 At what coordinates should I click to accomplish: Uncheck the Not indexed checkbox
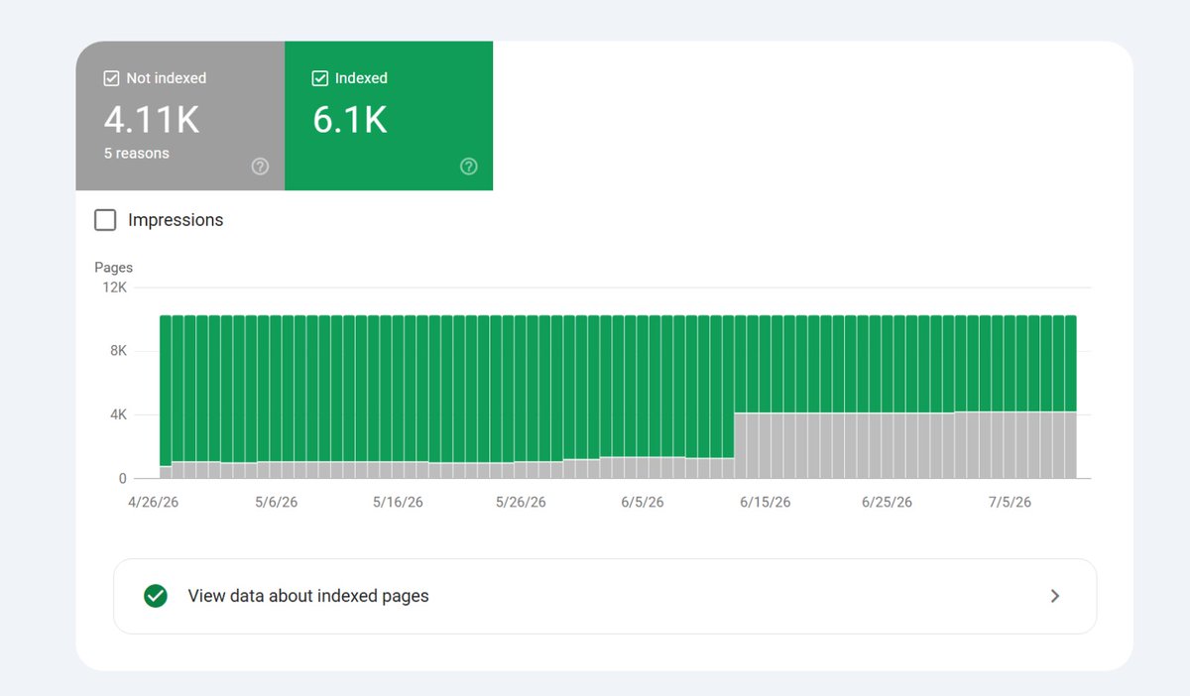click(112, 78)
